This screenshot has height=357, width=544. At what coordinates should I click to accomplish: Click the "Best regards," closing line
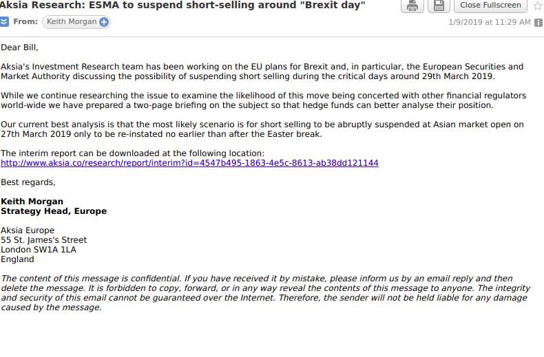tap(28, 182)
